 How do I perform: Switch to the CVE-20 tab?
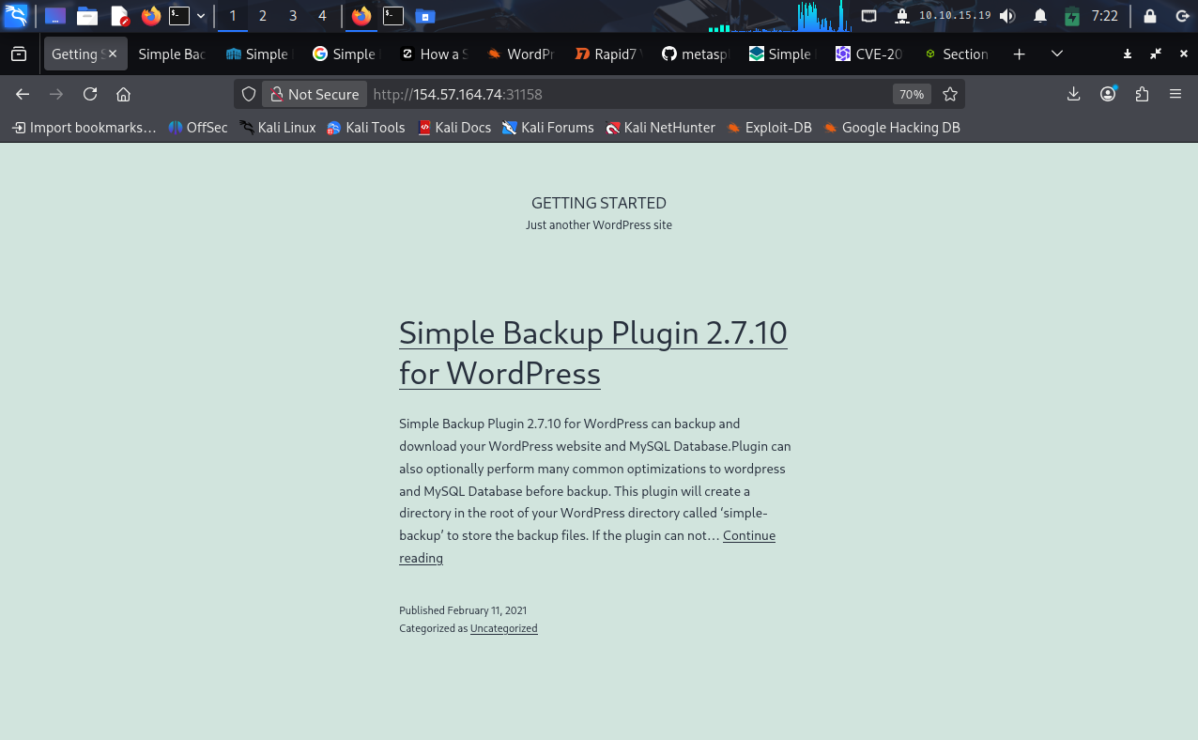coord(868,54)
